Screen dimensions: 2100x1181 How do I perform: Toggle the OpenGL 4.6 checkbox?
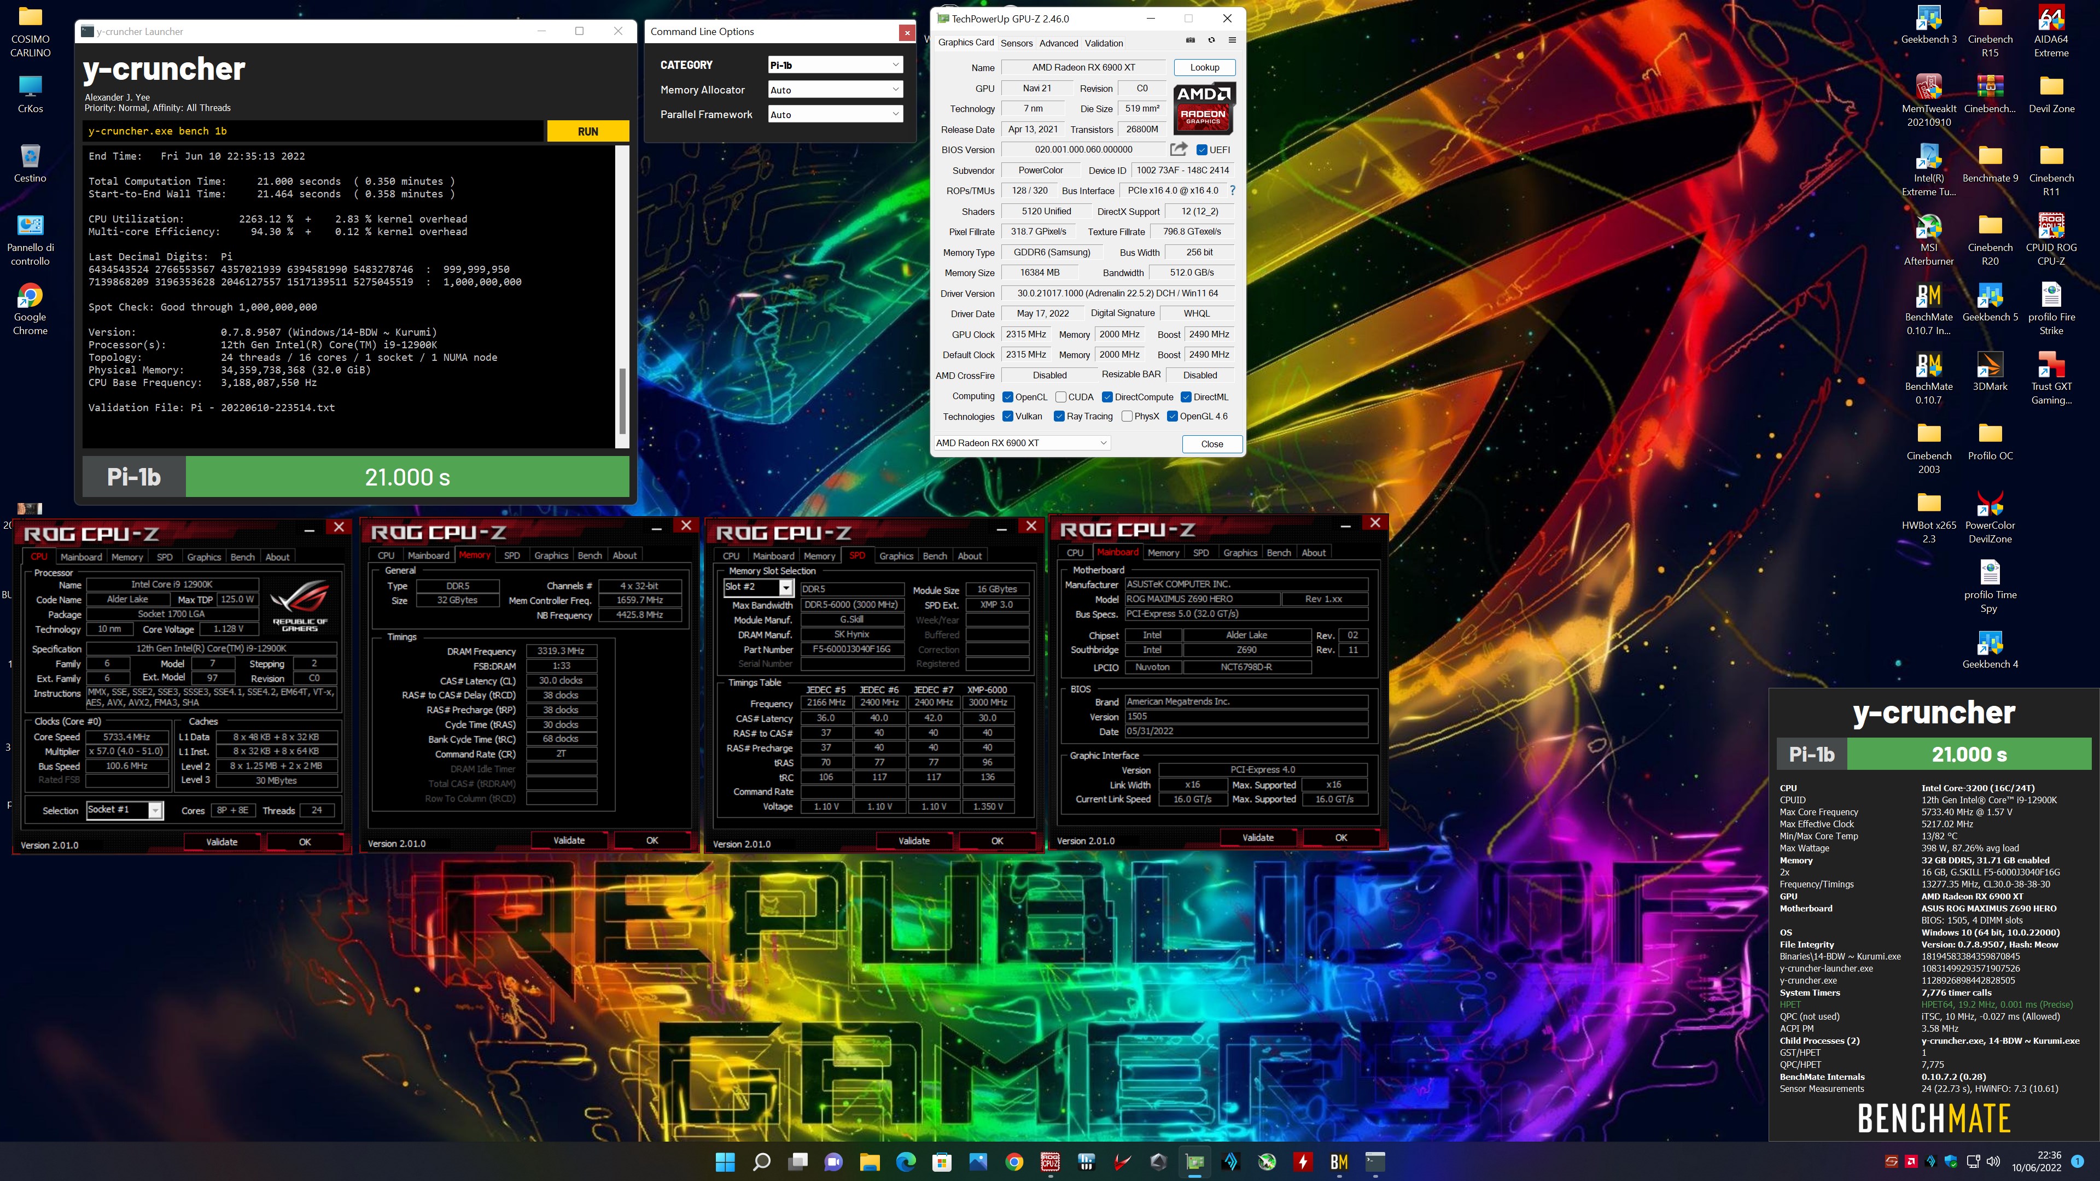point(1172,417)
